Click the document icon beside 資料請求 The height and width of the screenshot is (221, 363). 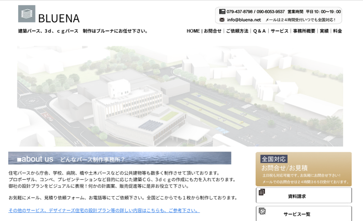pos(262,192)
